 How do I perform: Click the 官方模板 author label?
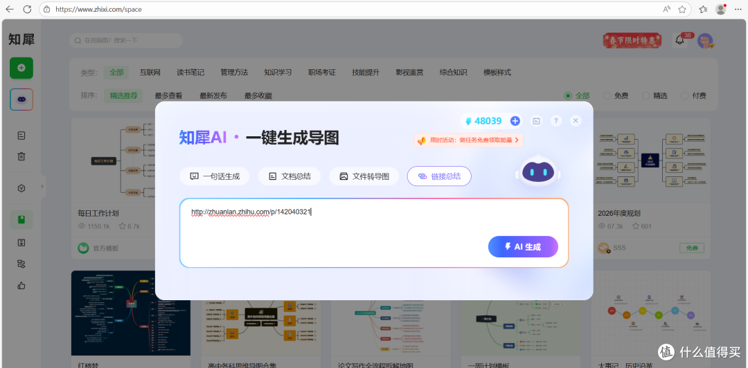(x=106, y=248)
